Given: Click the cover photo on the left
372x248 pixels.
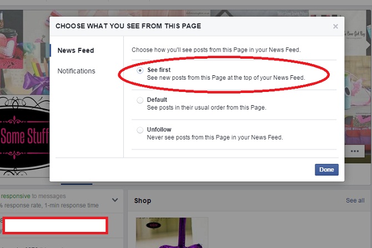Looking at the screenshot, I should coord(24,52).
